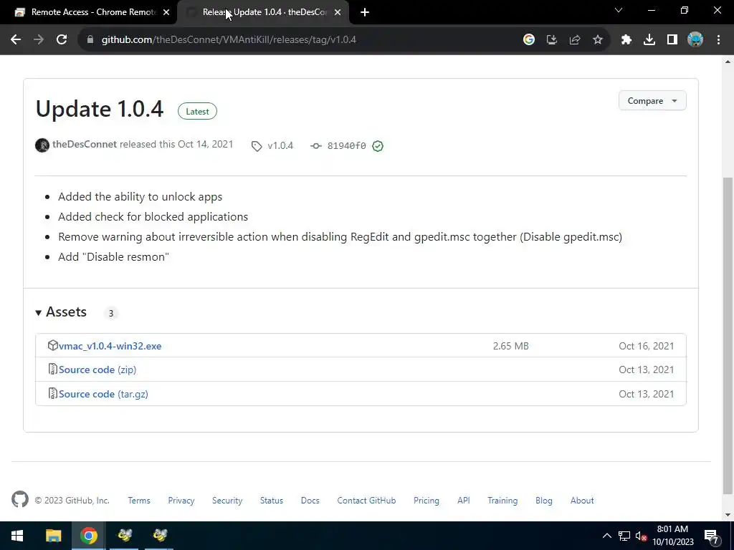734x550 pixels.
Task: Click the padlock site info icon
Action: [90, 40]
